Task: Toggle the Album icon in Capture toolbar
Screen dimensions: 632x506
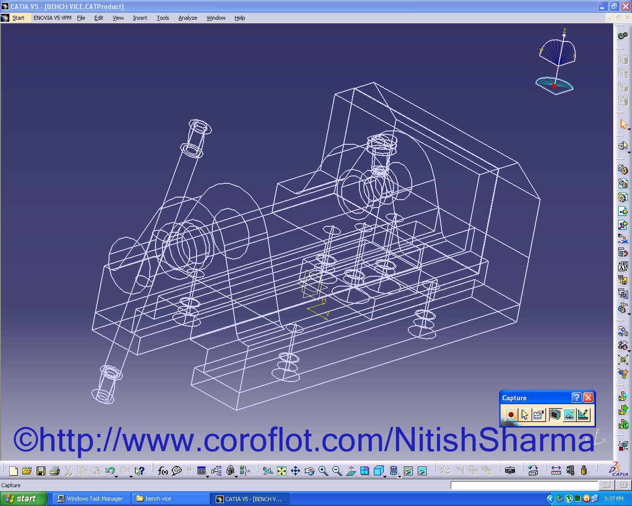Action: (x=555, y=414)
